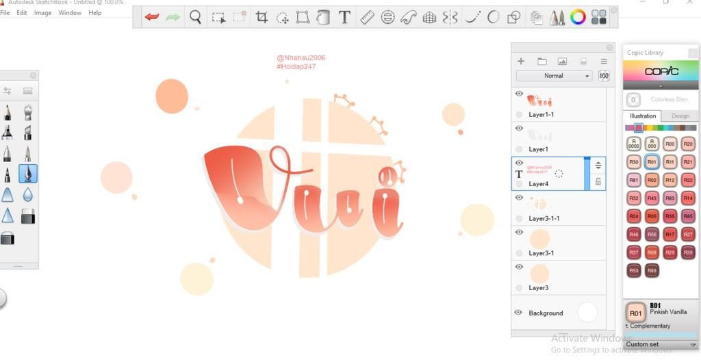
Task: Open the Shapes draw style tool
Action: point(513,17)
